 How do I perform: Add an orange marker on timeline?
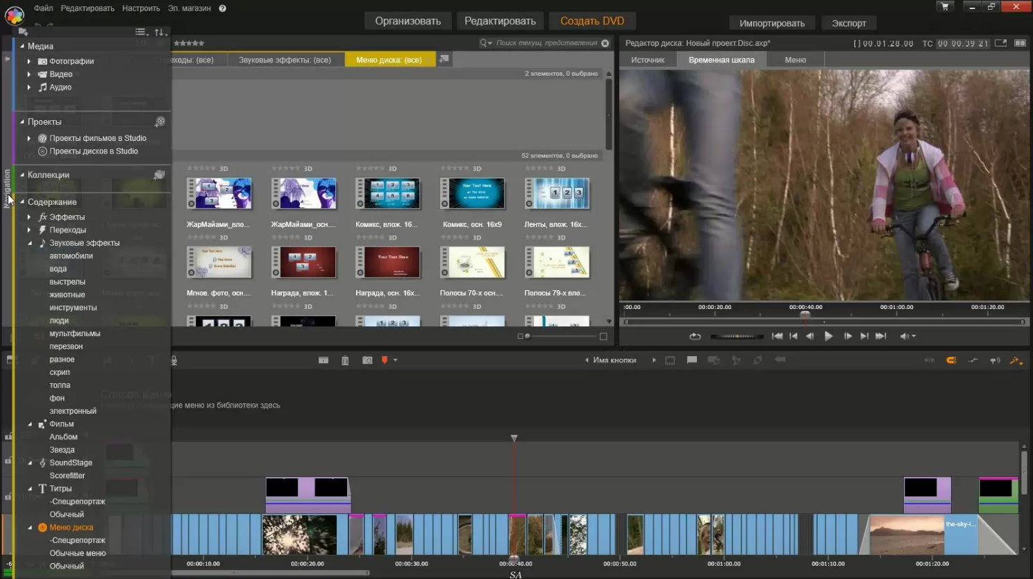[385, 360]
